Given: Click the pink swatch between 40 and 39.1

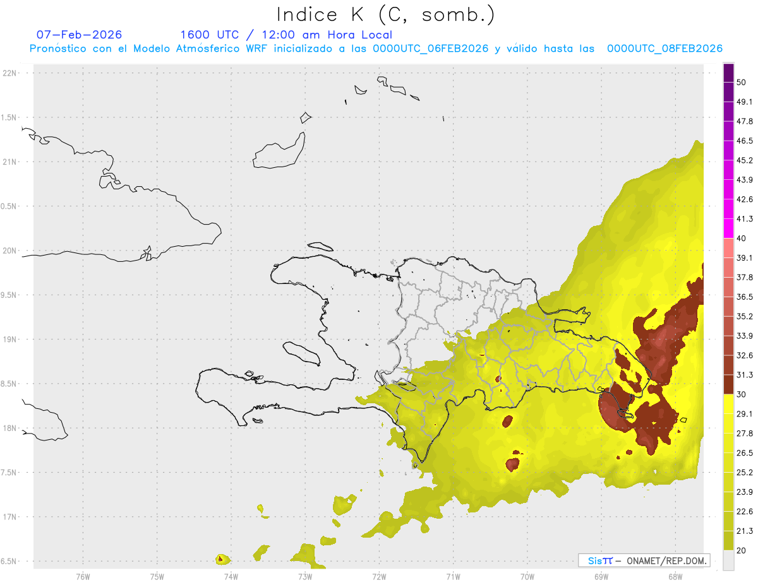Looking at the screenshot, I should pos(729,248).
